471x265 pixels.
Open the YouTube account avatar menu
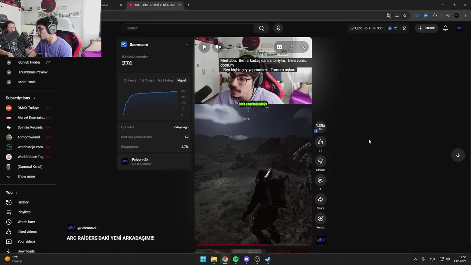click(x=460, y=28)
